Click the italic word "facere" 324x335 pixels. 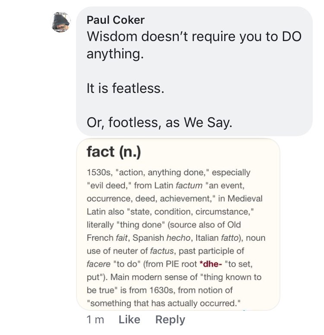coord(98,264)
